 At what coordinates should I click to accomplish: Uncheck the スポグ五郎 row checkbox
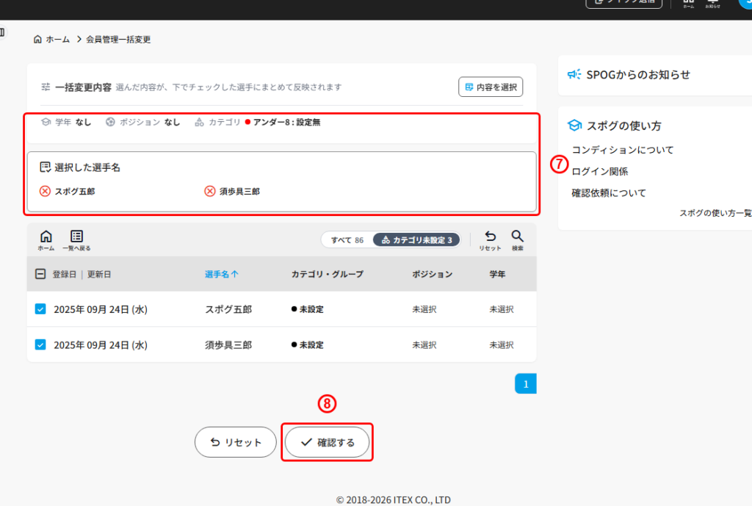click(40, 309)
